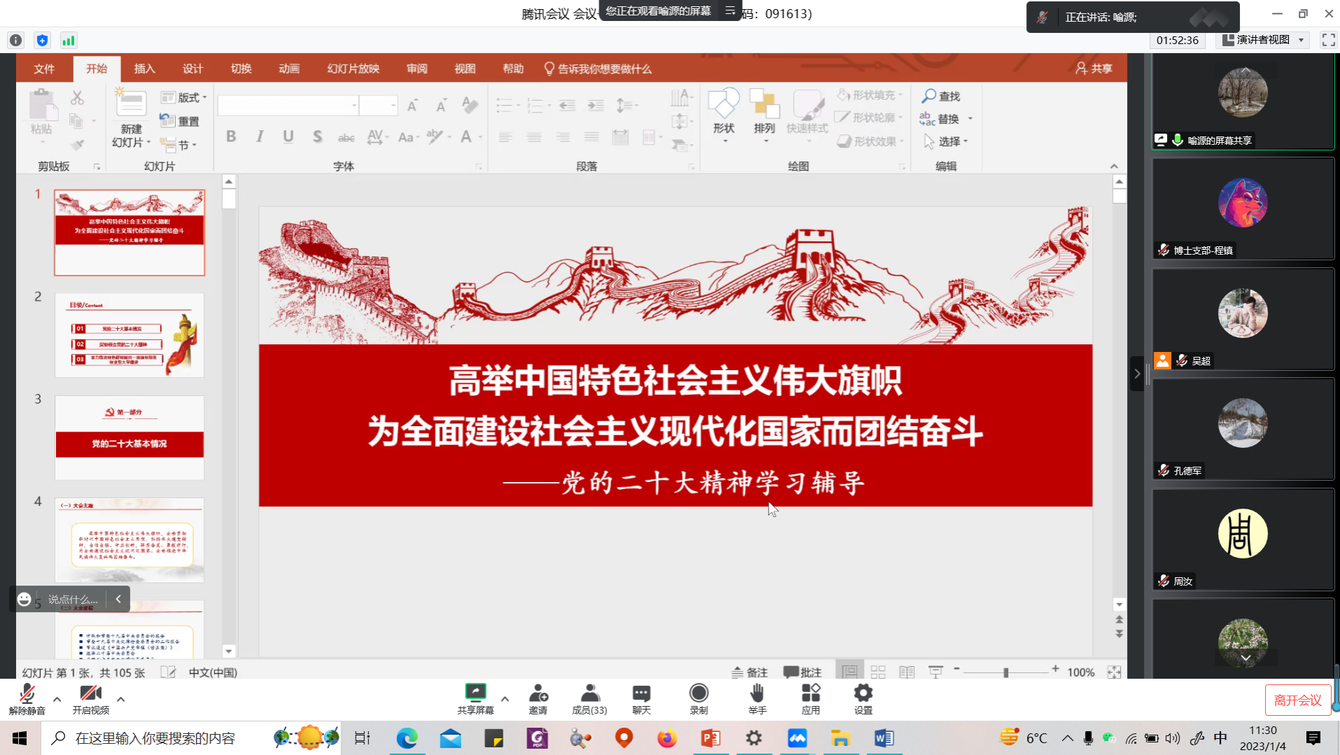
Task: Select slide 3 thumbnail in the slide panel
Action: [x=130, y=437]
